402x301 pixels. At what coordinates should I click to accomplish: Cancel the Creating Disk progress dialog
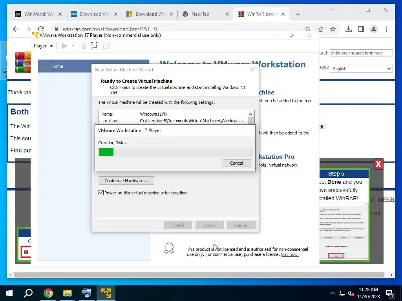[237, 163]
